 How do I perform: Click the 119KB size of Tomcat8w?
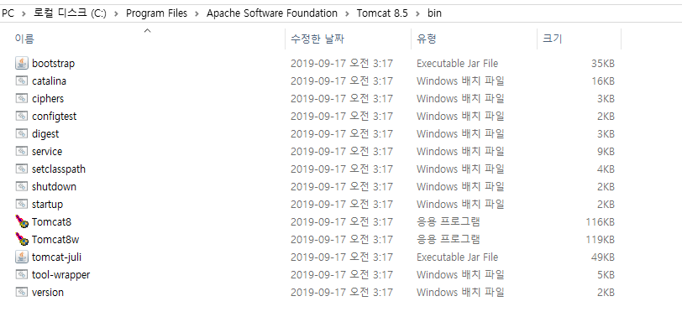point(600,239)
